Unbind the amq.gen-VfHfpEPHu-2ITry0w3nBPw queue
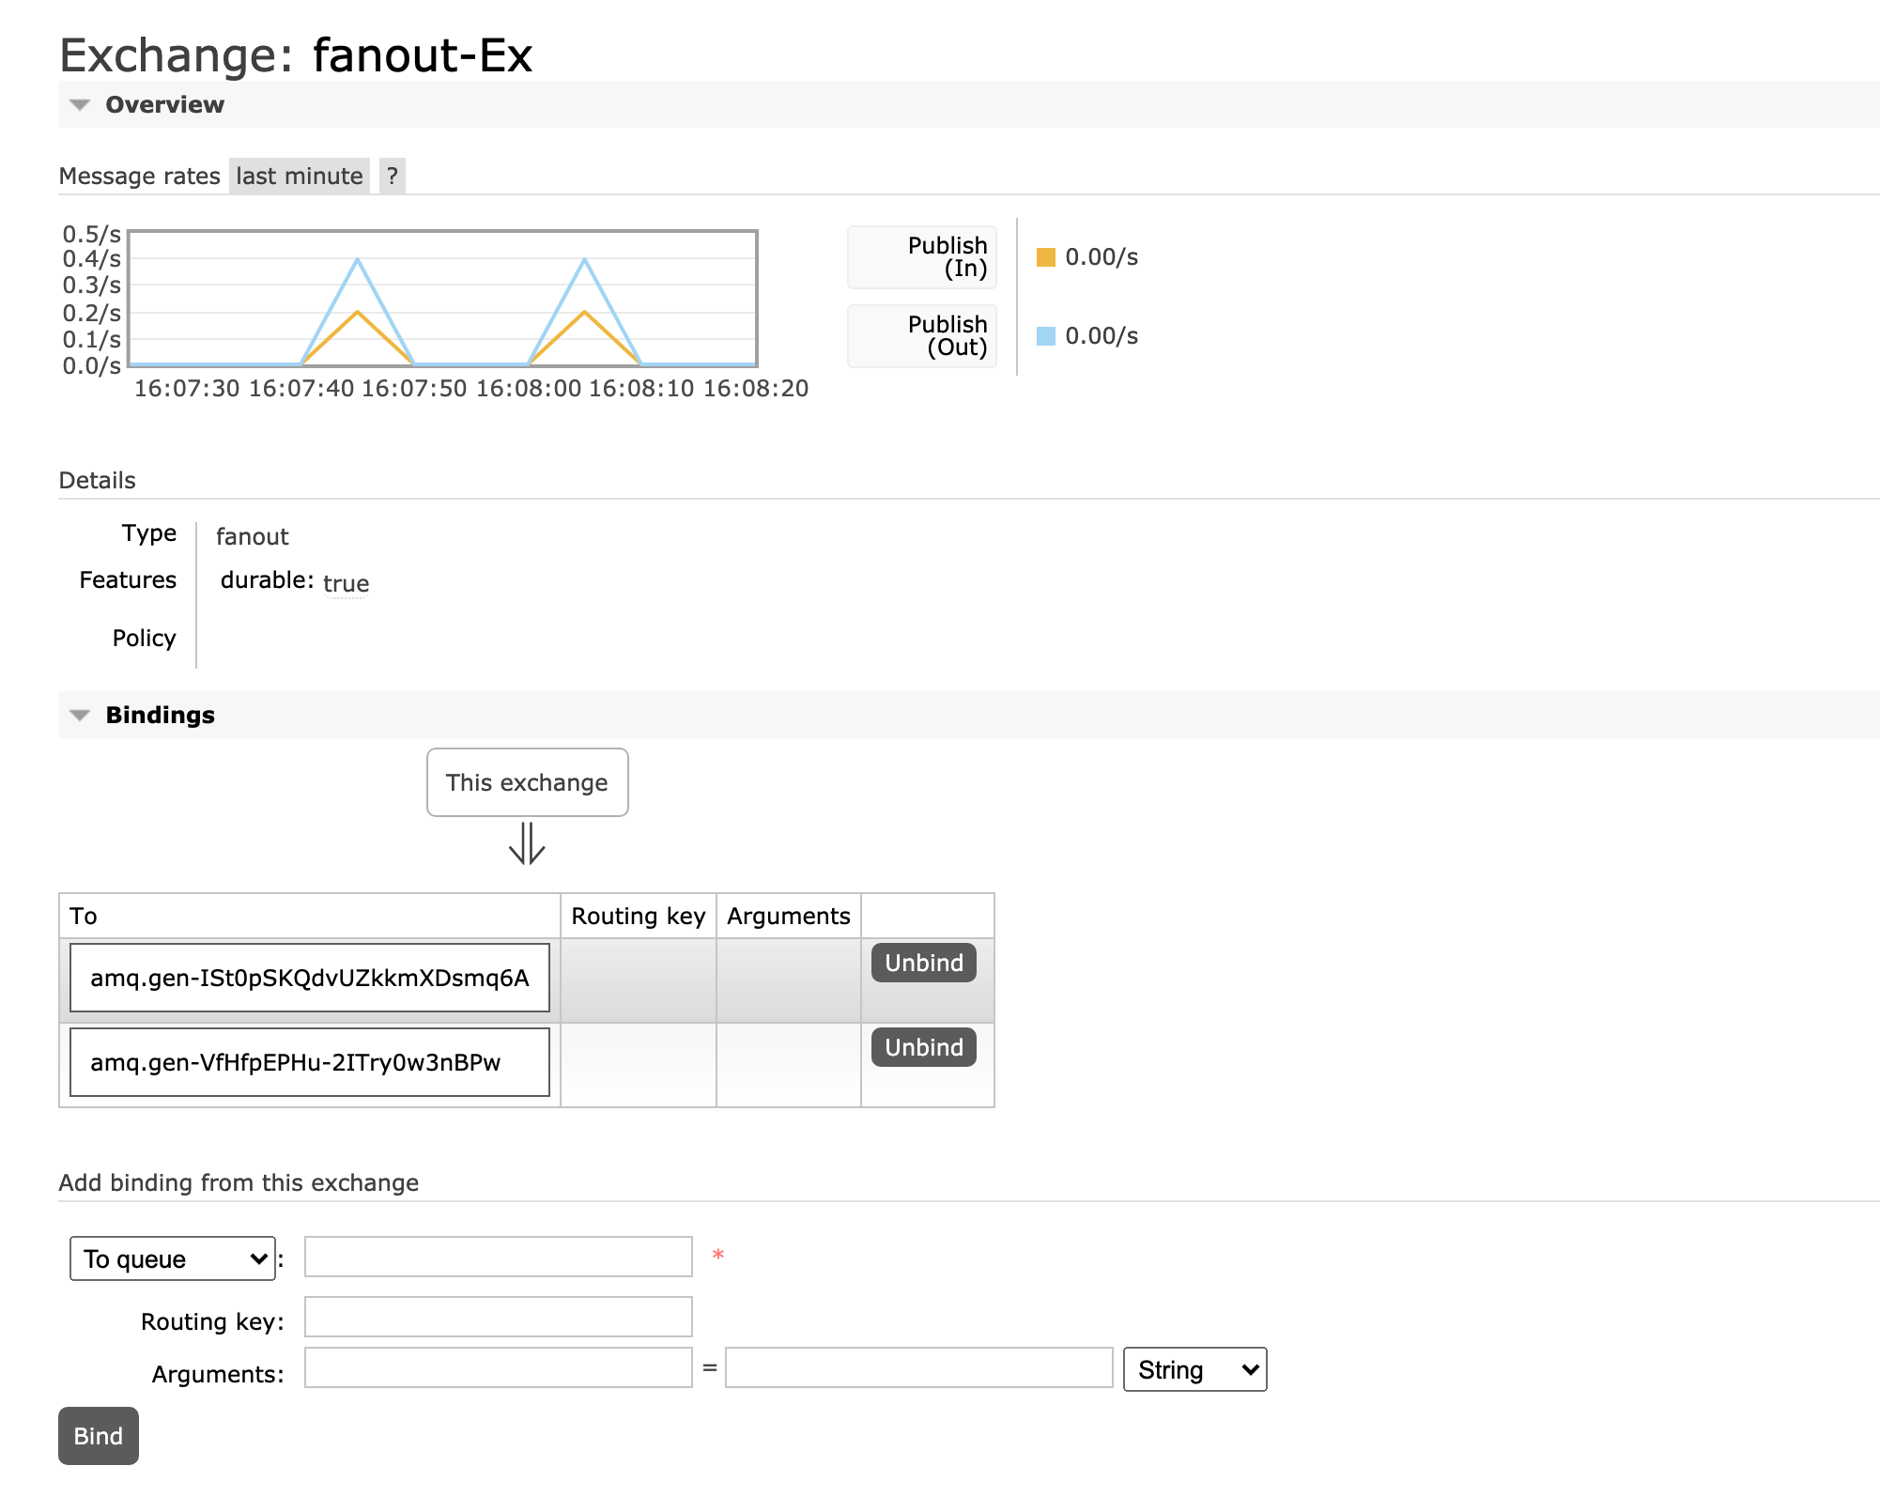The height and width of the screenshot is (1497, 1880). (923, 1047)
